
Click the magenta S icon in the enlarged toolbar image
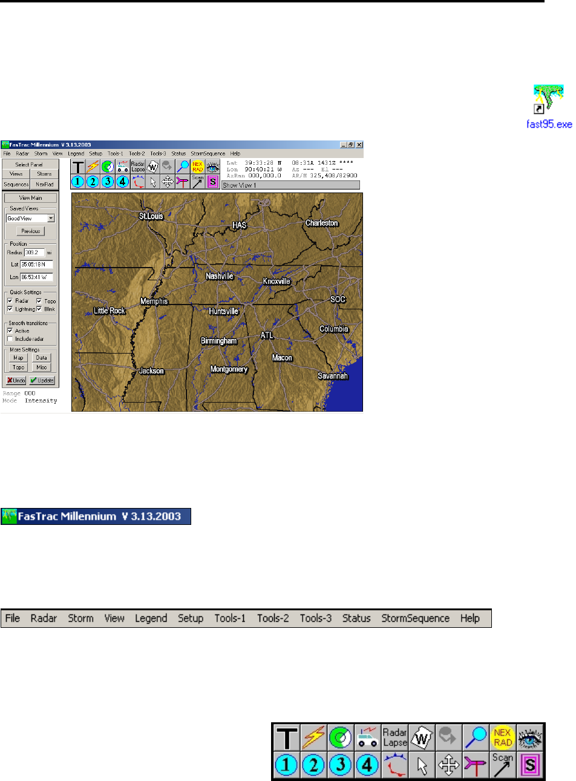click(x=530, y=765)
